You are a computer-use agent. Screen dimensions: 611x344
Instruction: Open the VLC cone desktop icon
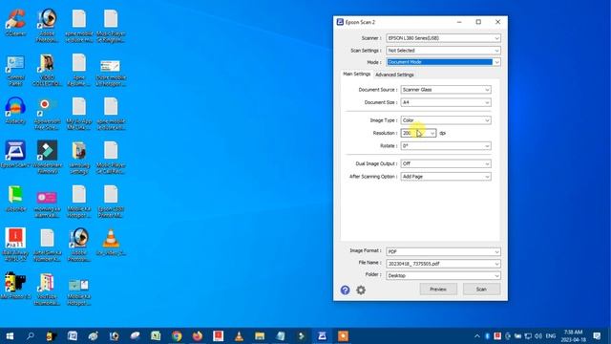111,242
